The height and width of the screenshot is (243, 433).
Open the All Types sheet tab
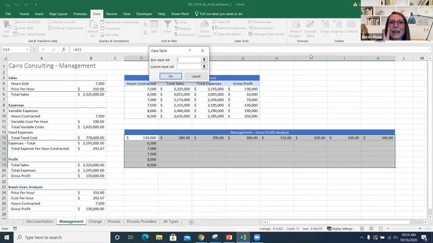[170, 221]
